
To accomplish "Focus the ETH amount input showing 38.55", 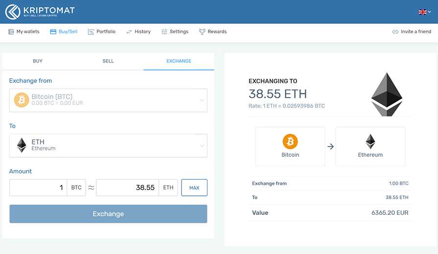I will pyautogui.click(x=128, y=188).
